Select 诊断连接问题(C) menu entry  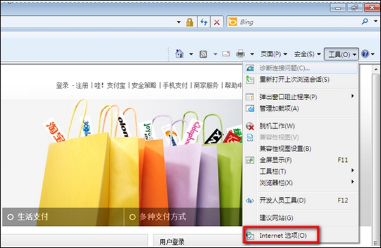(300, 69)
